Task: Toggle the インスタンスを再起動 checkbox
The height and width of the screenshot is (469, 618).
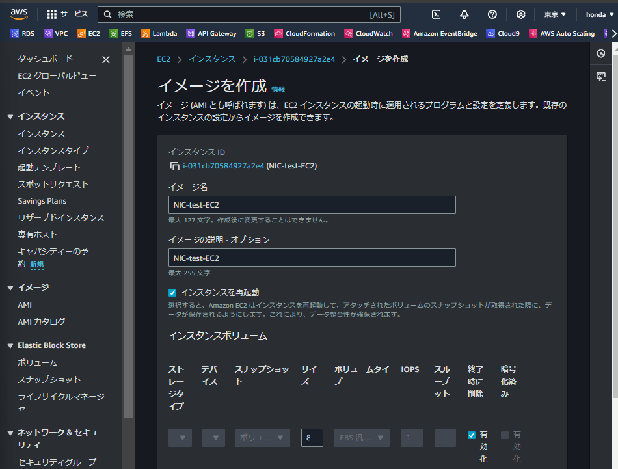Action: (172, 293)
